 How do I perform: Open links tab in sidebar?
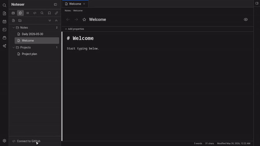click(56, 13)
